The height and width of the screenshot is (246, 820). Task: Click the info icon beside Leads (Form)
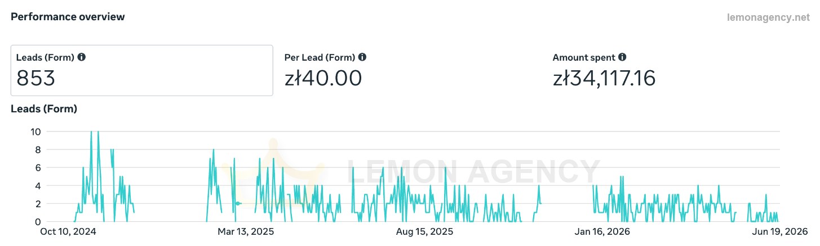[82, 57]
